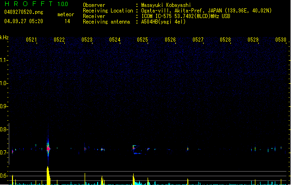291x185 pixels.
Task: Click the 1.1 kHz axis label
Action: [x=3, y=60]
